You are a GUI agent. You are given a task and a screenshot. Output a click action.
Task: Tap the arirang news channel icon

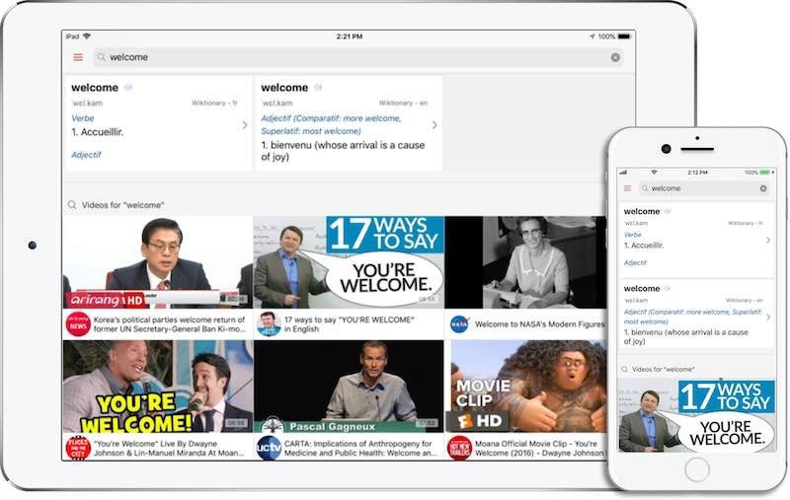tap(78, 324)
